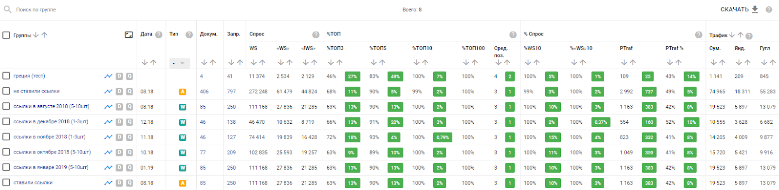Click the СКАЧАТЬ button
779x190 pixels.
click(x=735, y=9)
